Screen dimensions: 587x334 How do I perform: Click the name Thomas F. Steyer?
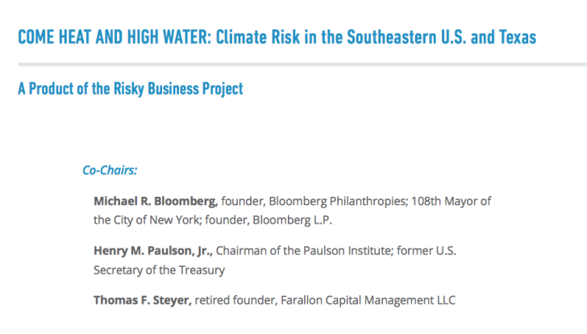(143, 300)
